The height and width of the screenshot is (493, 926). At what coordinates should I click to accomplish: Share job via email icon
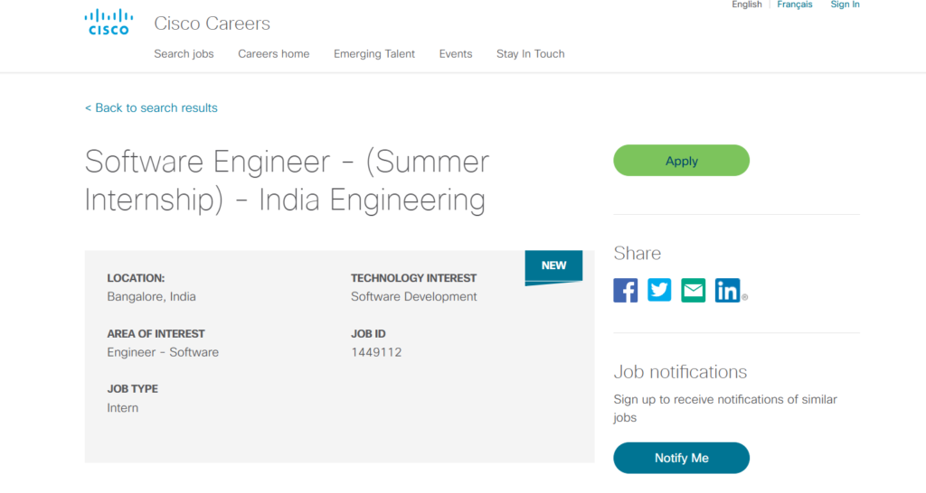pos(694,290)
